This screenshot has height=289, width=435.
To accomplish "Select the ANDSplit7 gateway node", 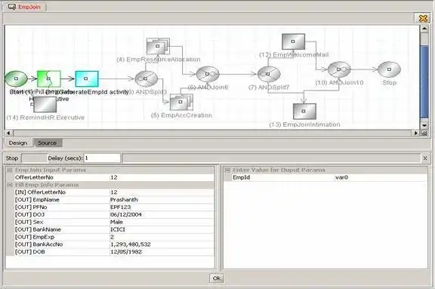I will tap(269, 74).
